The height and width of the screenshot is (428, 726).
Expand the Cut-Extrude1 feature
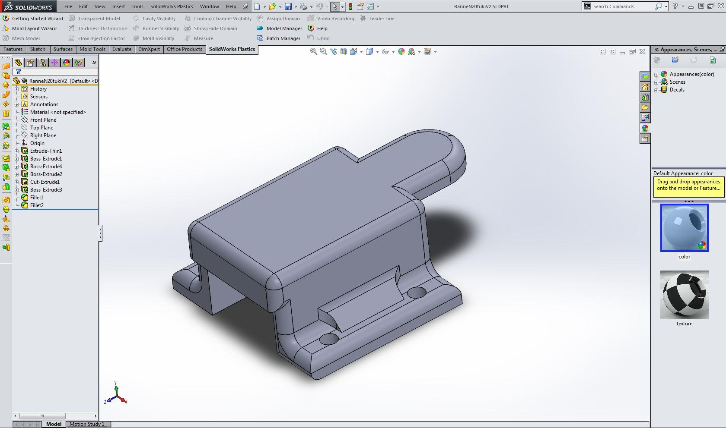pos(17,182)
